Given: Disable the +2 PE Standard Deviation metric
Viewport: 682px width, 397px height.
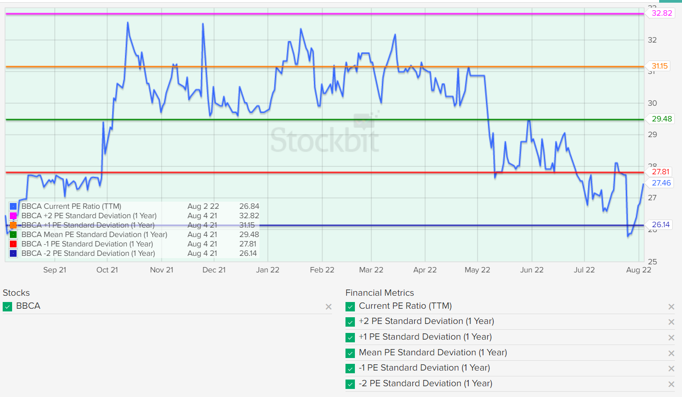Looking at the screenshot, I should [350, 322].
